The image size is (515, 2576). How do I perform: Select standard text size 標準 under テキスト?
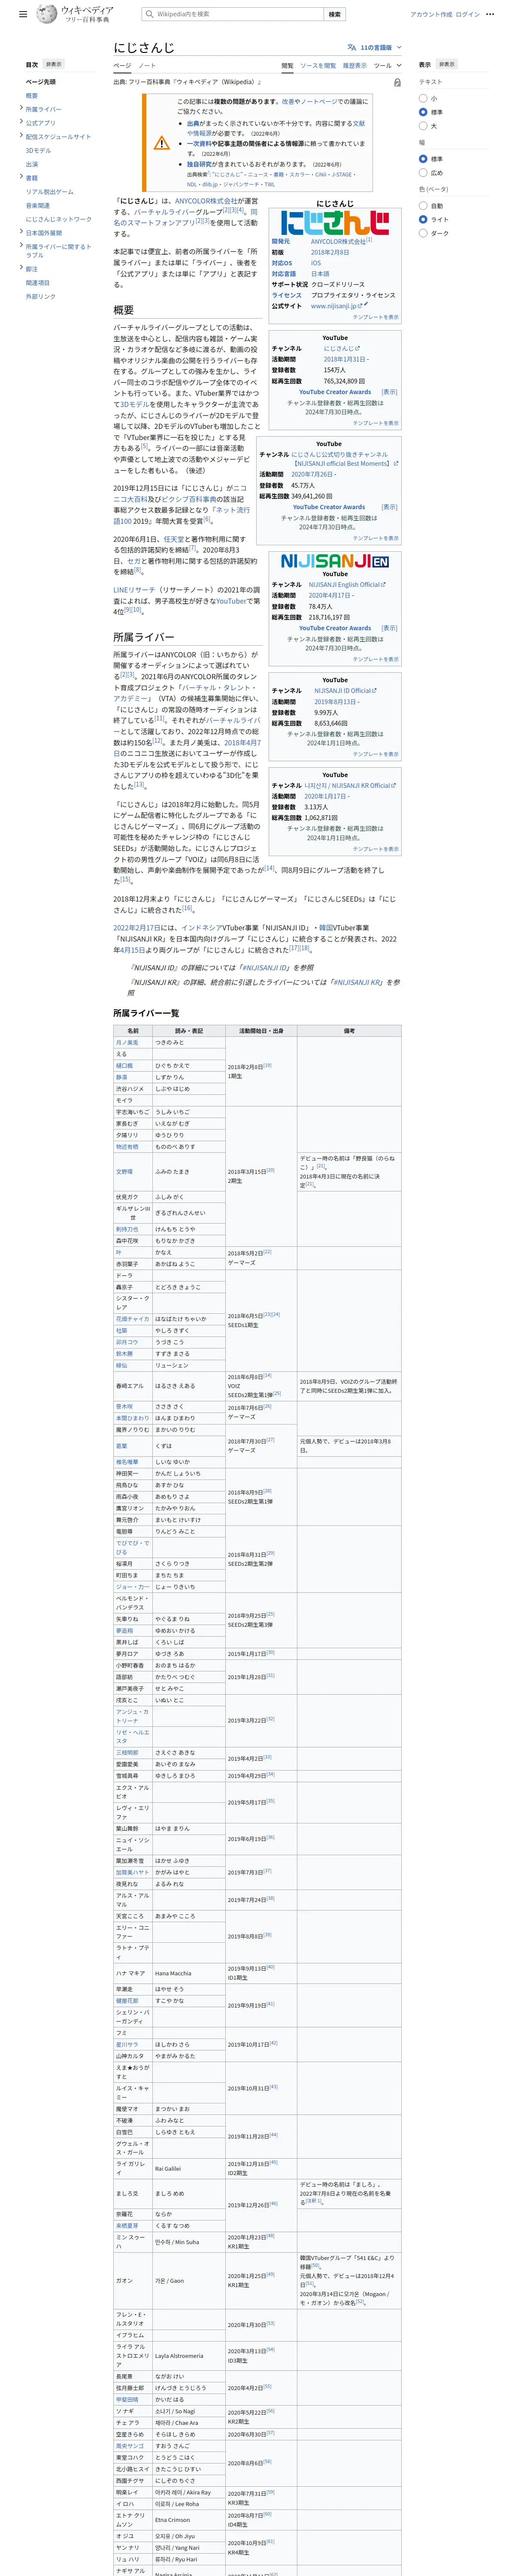pyautogui.click(x=423, y=112)
